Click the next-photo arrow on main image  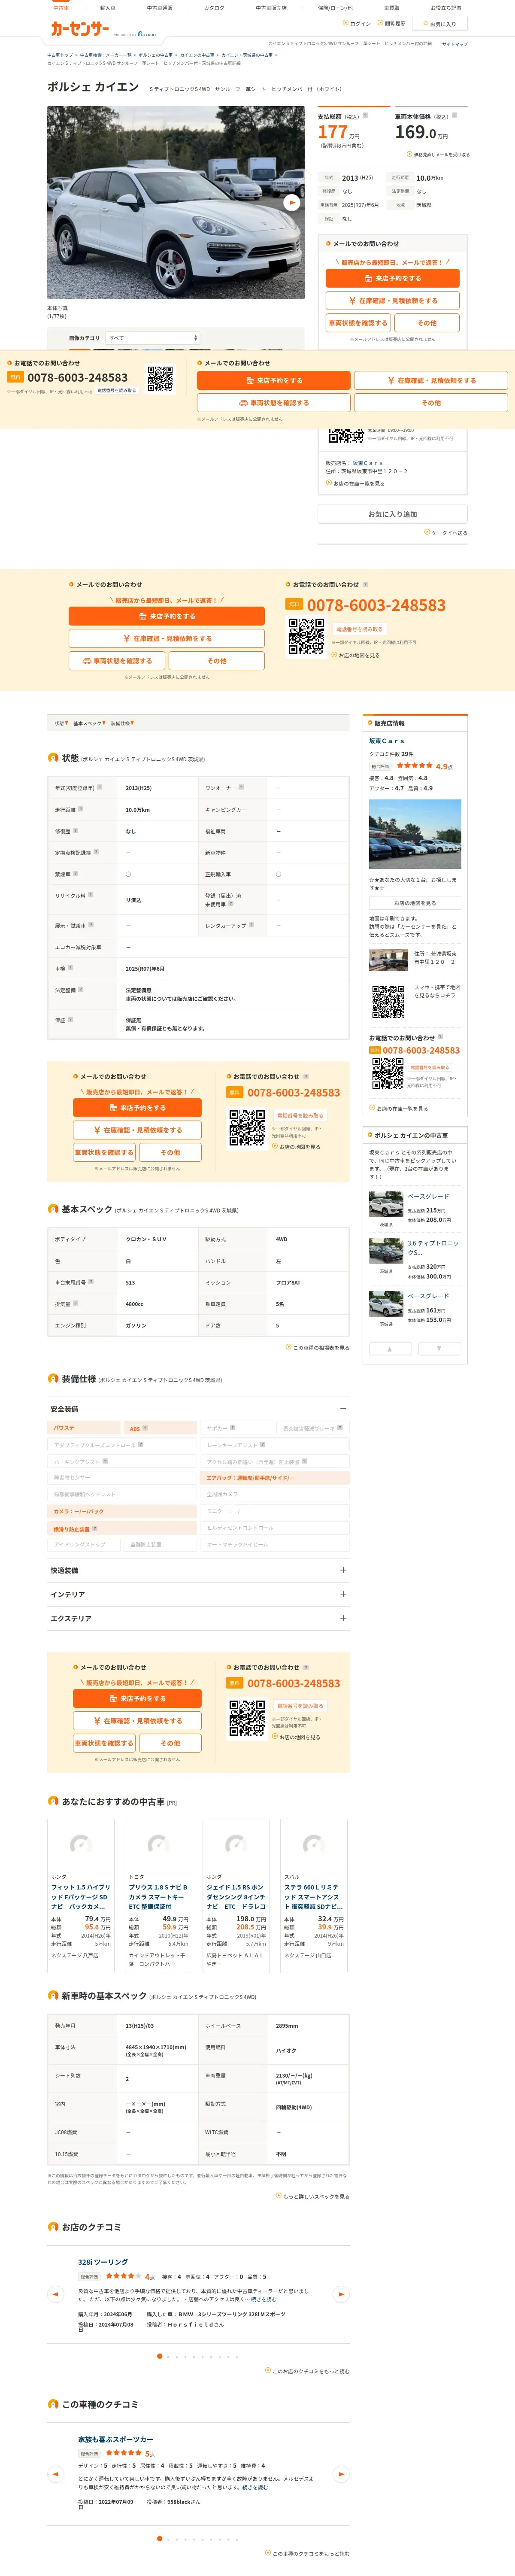(291, 203)
